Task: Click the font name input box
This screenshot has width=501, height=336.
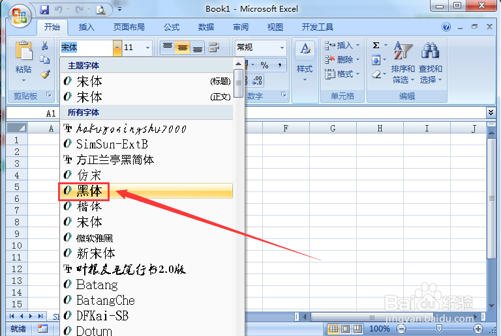Action: tap(86, 48)
